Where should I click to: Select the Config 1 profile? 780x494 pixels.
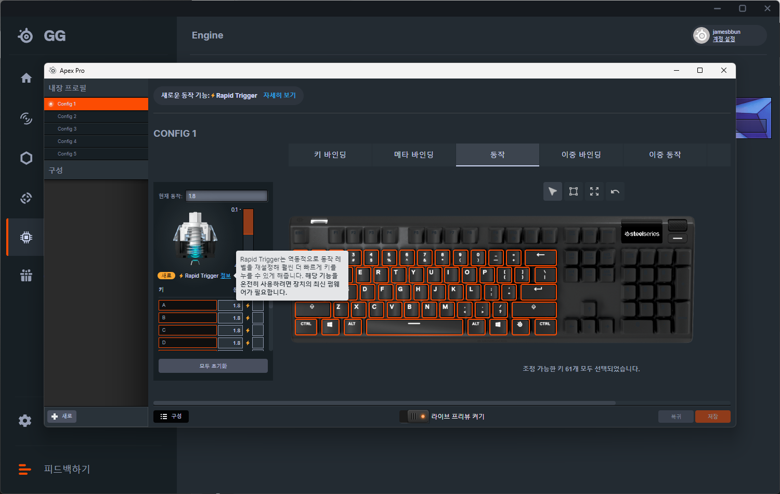click(x=96, y=104)
